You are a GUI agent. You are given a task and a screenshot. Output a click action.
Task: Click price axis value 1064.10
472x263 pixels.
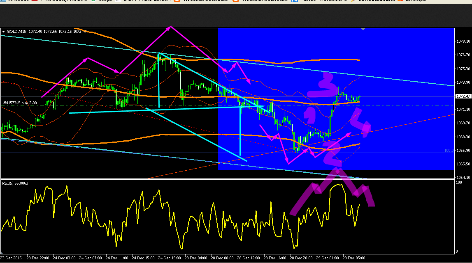[x=463, y=177]
